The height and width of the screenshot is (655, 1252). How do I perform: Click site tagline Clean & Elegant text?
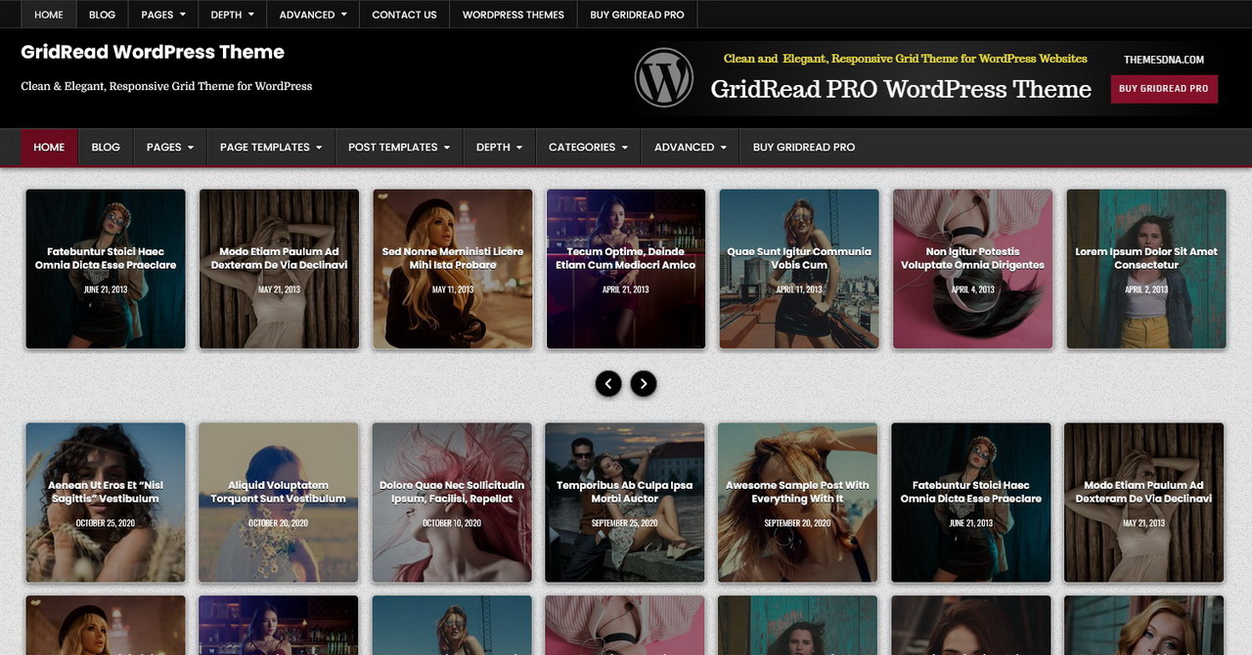pos(166,86)
